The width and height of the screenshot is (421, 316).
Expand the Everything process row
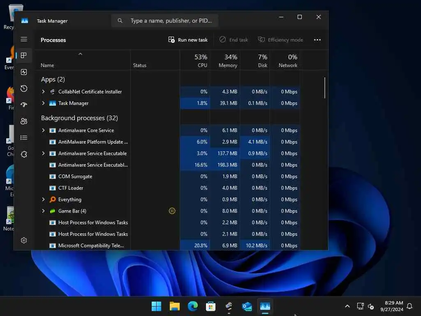[x=43, y=200]
